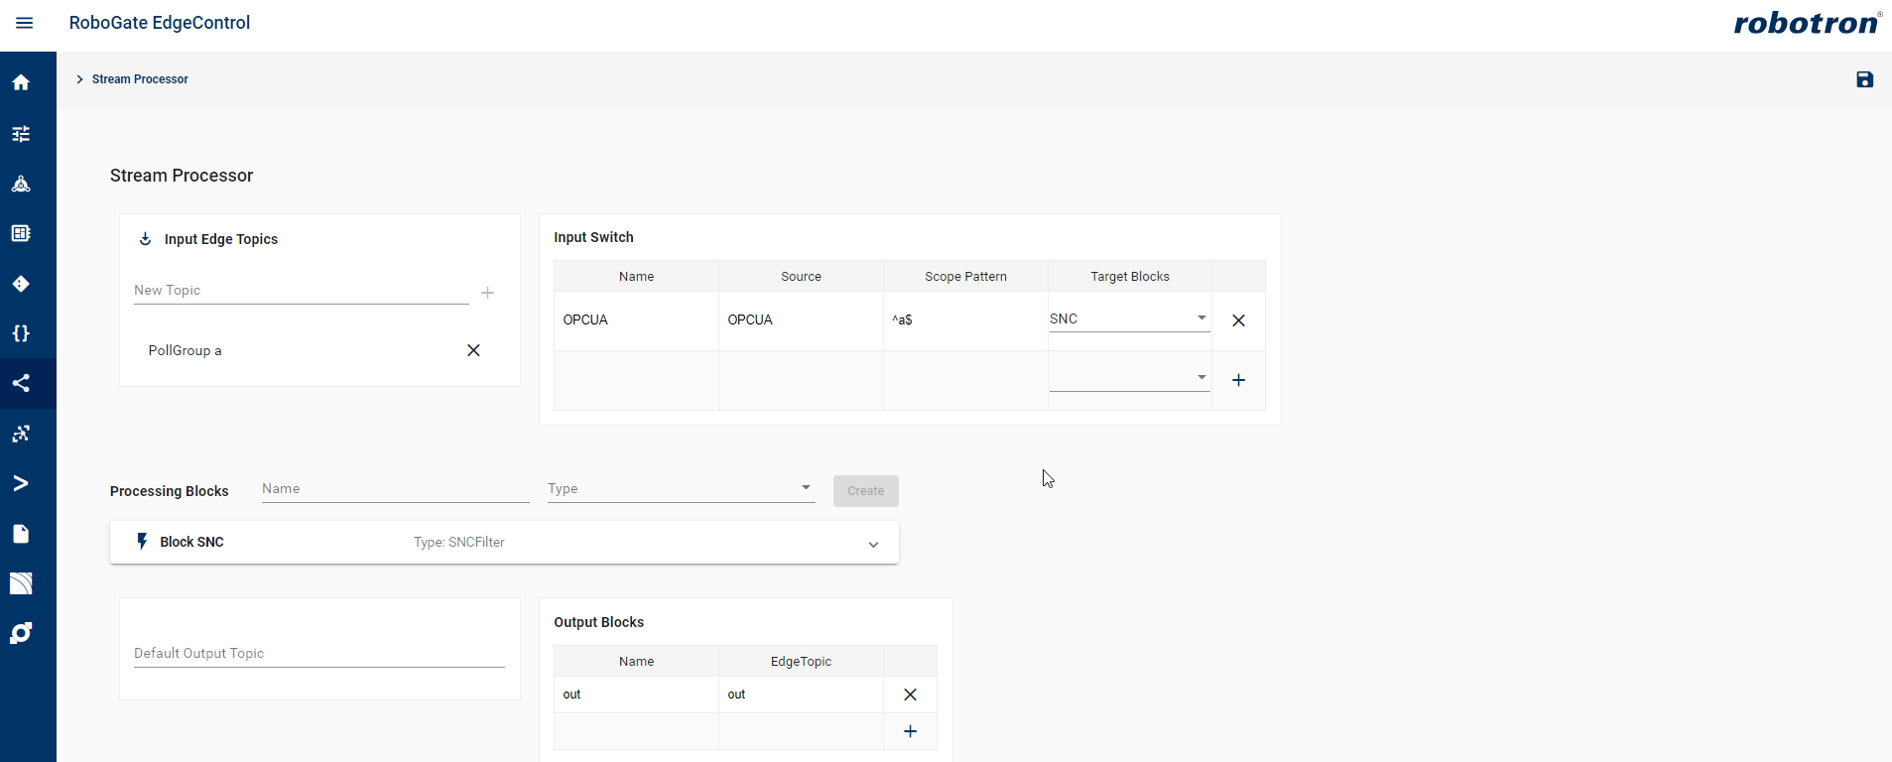This screenshot has height=762, width=1892.
Task: Open the empty Target Blocks dropdown
Action: click(1129, 378)
